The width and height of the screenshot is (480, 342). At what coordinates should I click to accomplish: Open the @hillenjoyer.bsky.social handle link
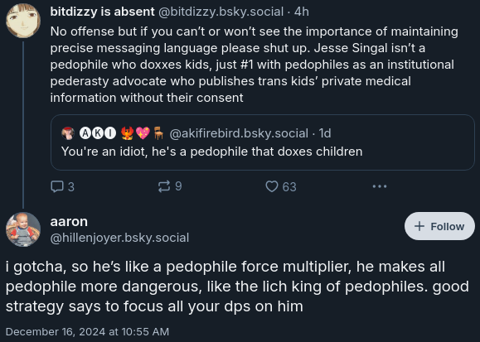pyautogui.click(x=119, y=238)
